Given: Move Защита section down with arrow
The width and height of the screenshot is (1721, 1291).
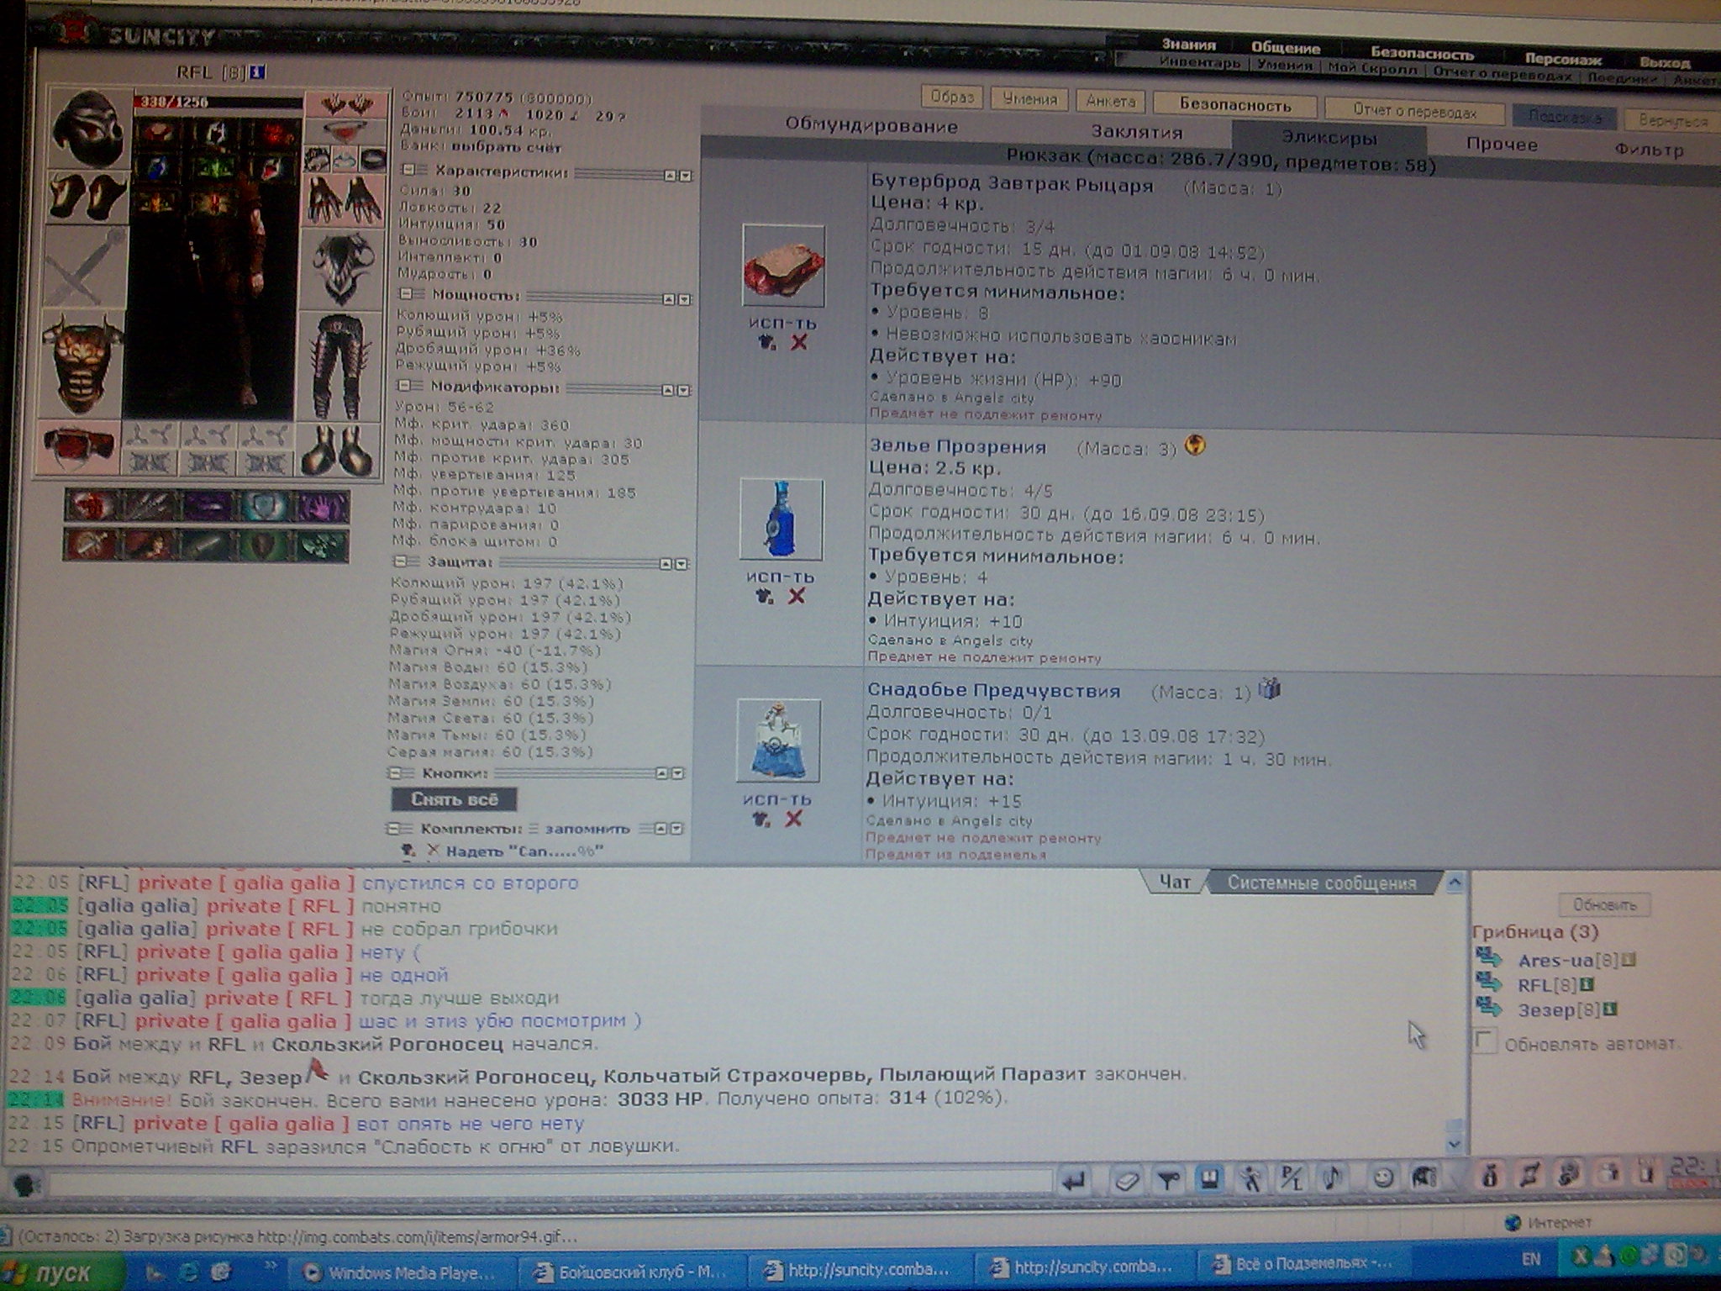Looking at the screenshot, I should pos(682,564).
